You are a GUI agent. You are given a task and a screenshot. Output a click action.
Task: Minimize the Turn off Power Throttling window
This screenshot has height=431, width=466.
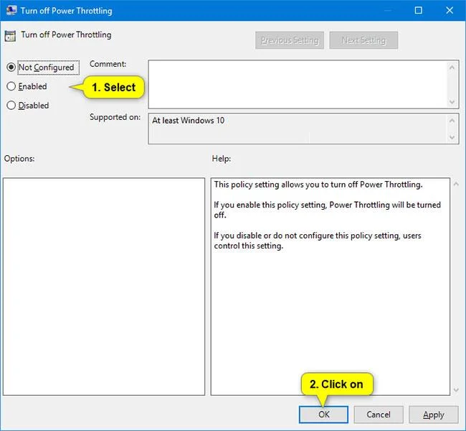pos(388,11)
